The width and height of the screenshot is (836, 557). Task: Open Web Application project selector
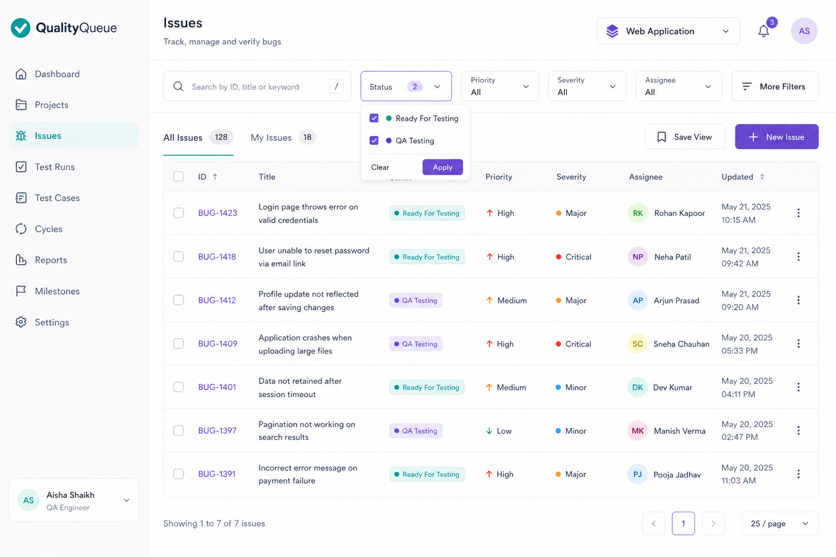[668, 31]
